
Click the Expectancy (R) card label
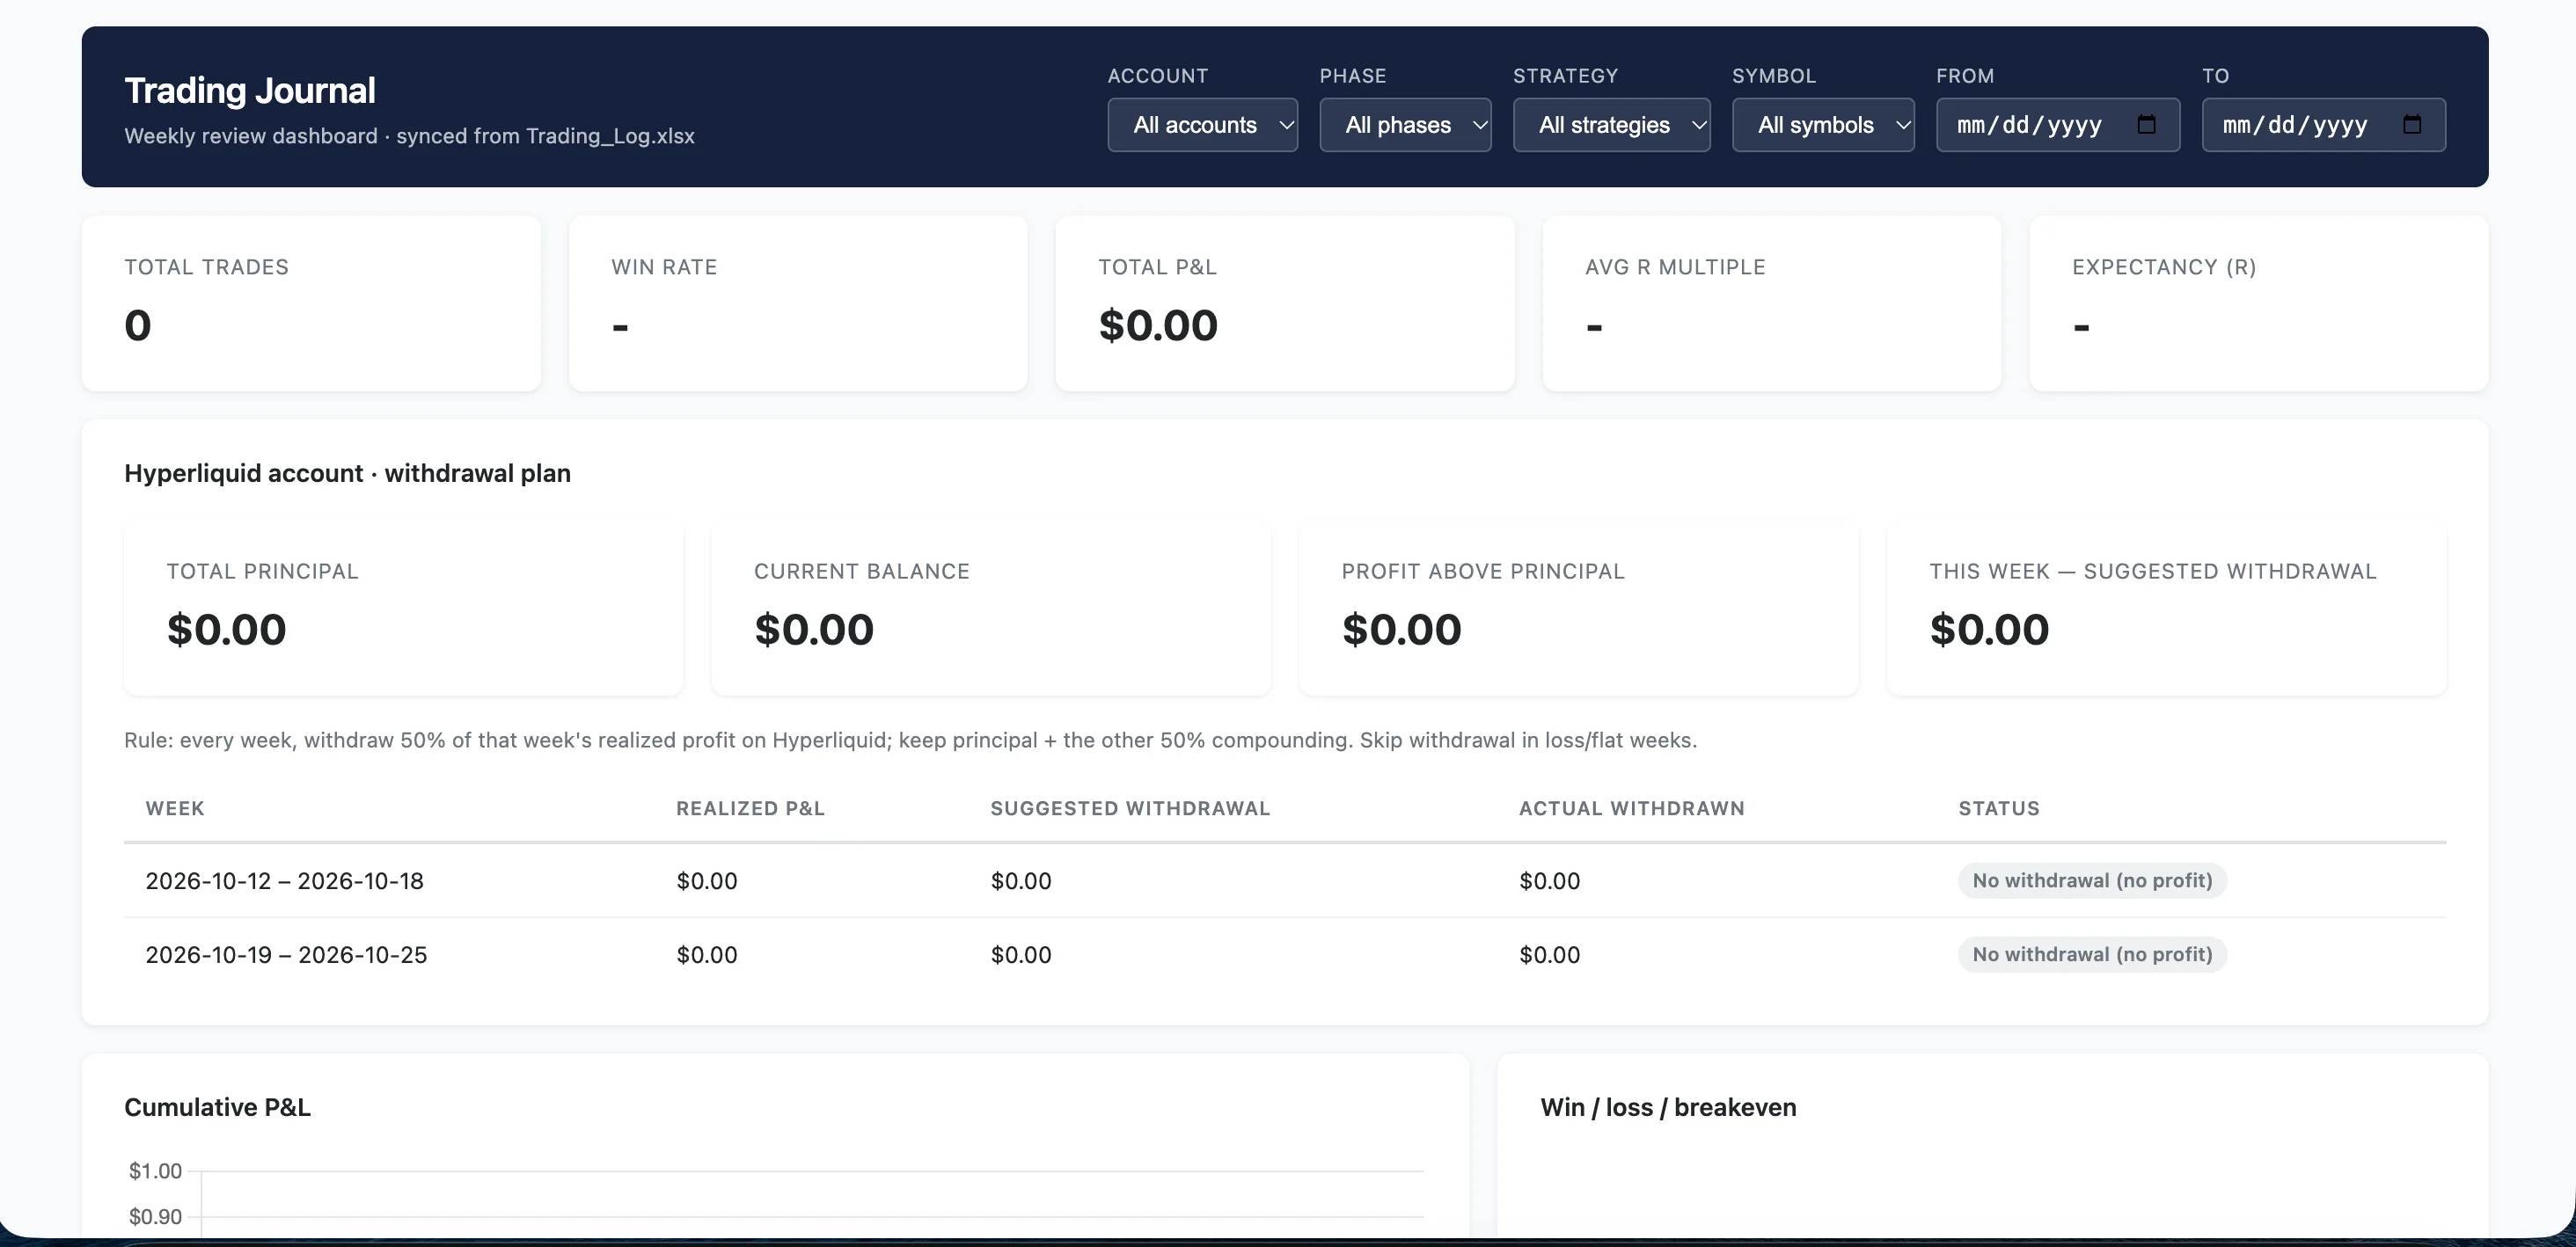2164,266
